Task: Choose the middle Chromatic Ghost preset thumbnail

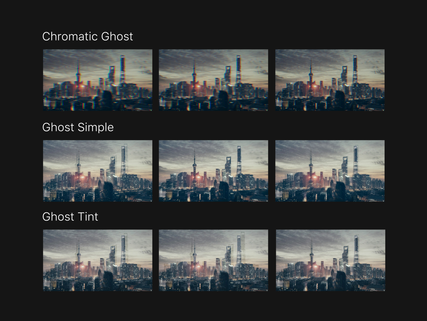Action: (213, 80)
